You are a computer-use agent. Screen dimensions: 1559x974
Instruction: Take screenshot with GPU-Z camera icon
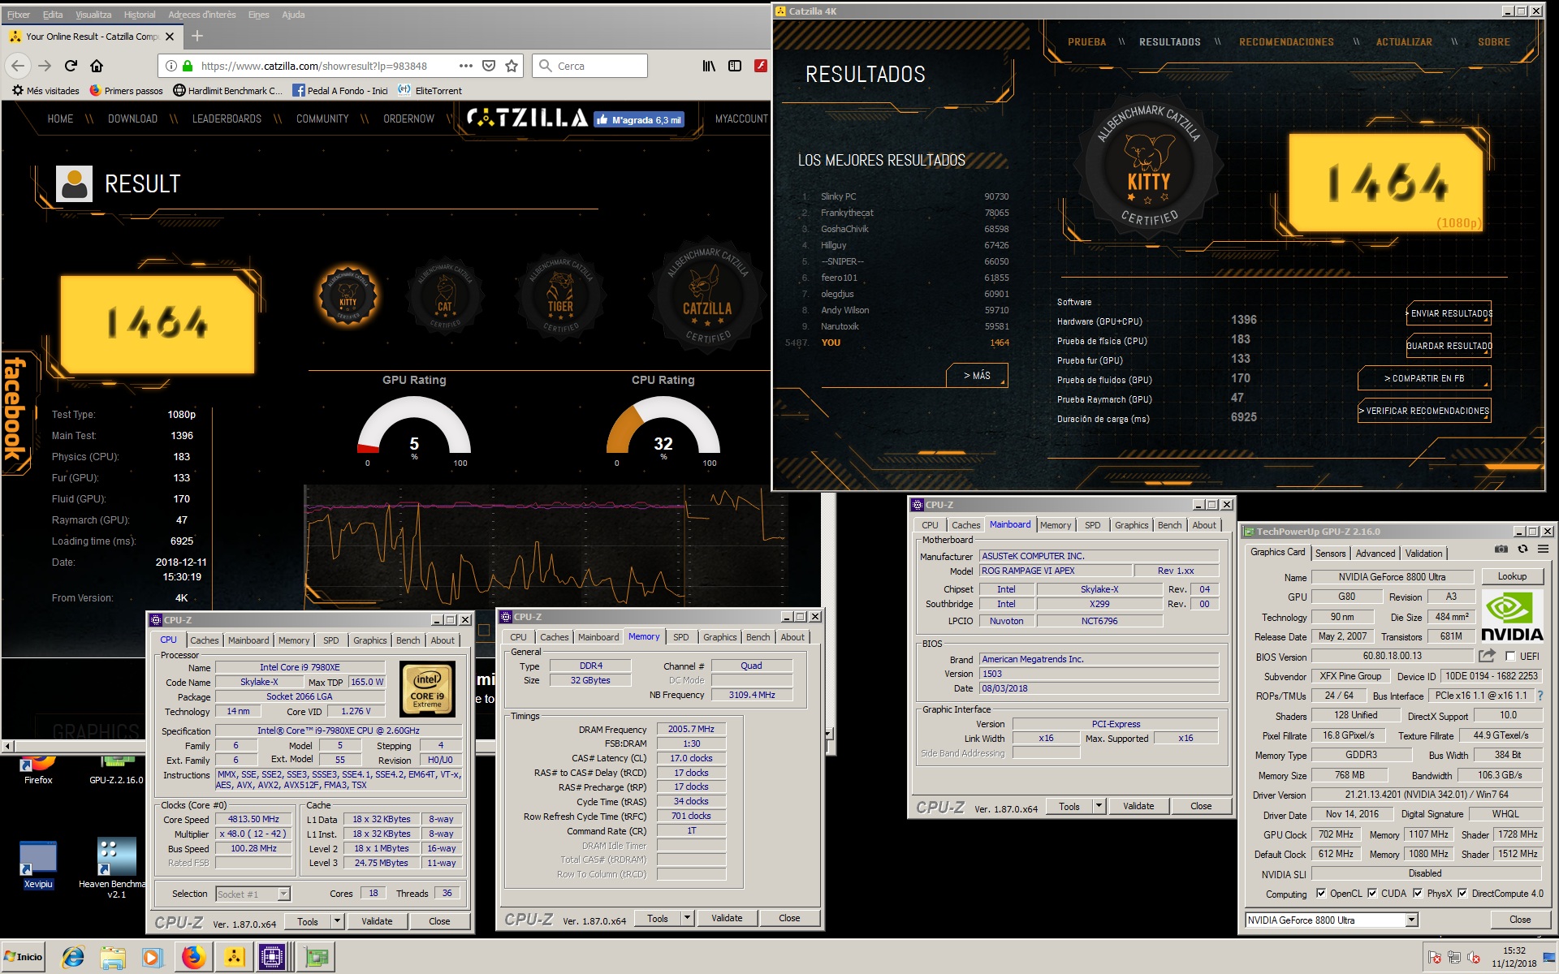coord(1501,549)
